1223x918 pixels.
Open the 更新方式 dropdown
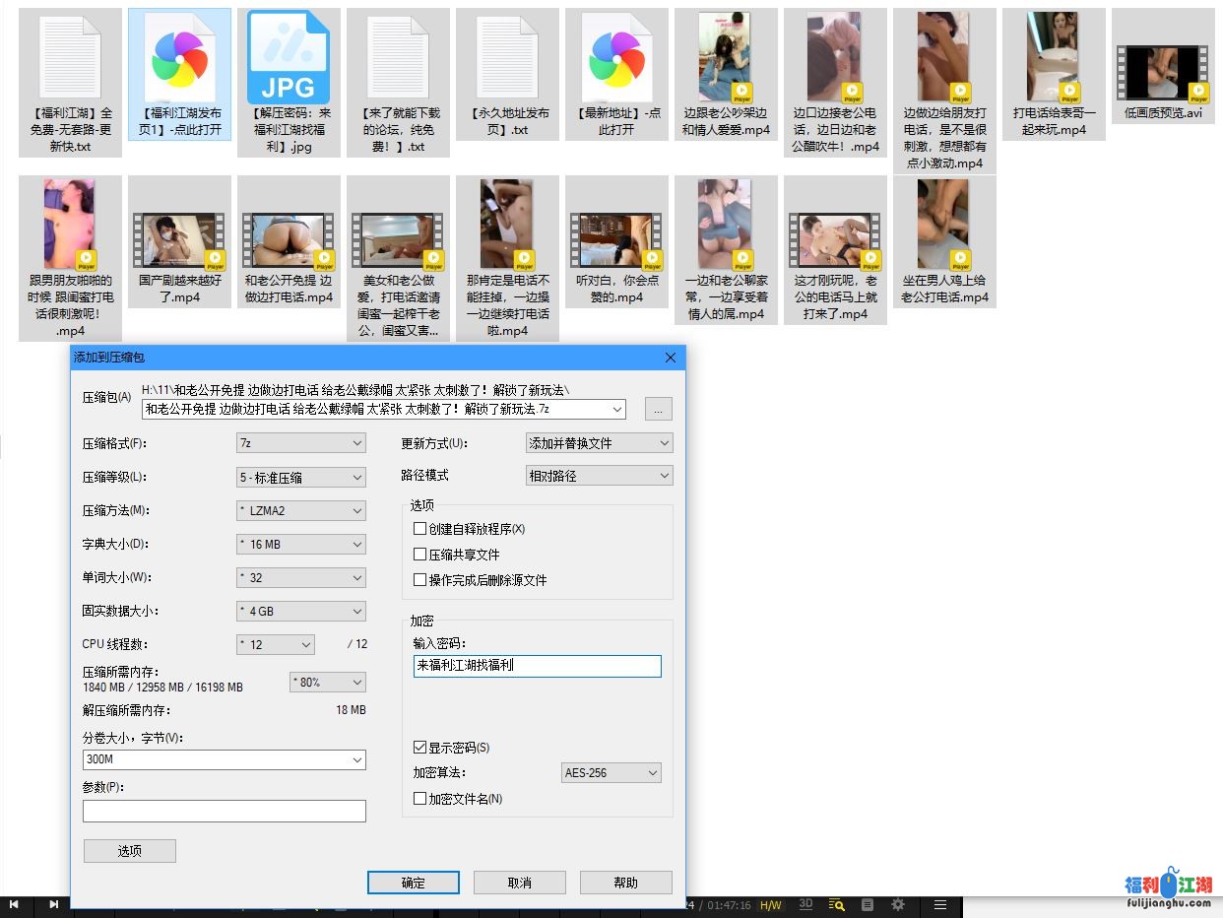pyautogui.click(x=600, y=443)
